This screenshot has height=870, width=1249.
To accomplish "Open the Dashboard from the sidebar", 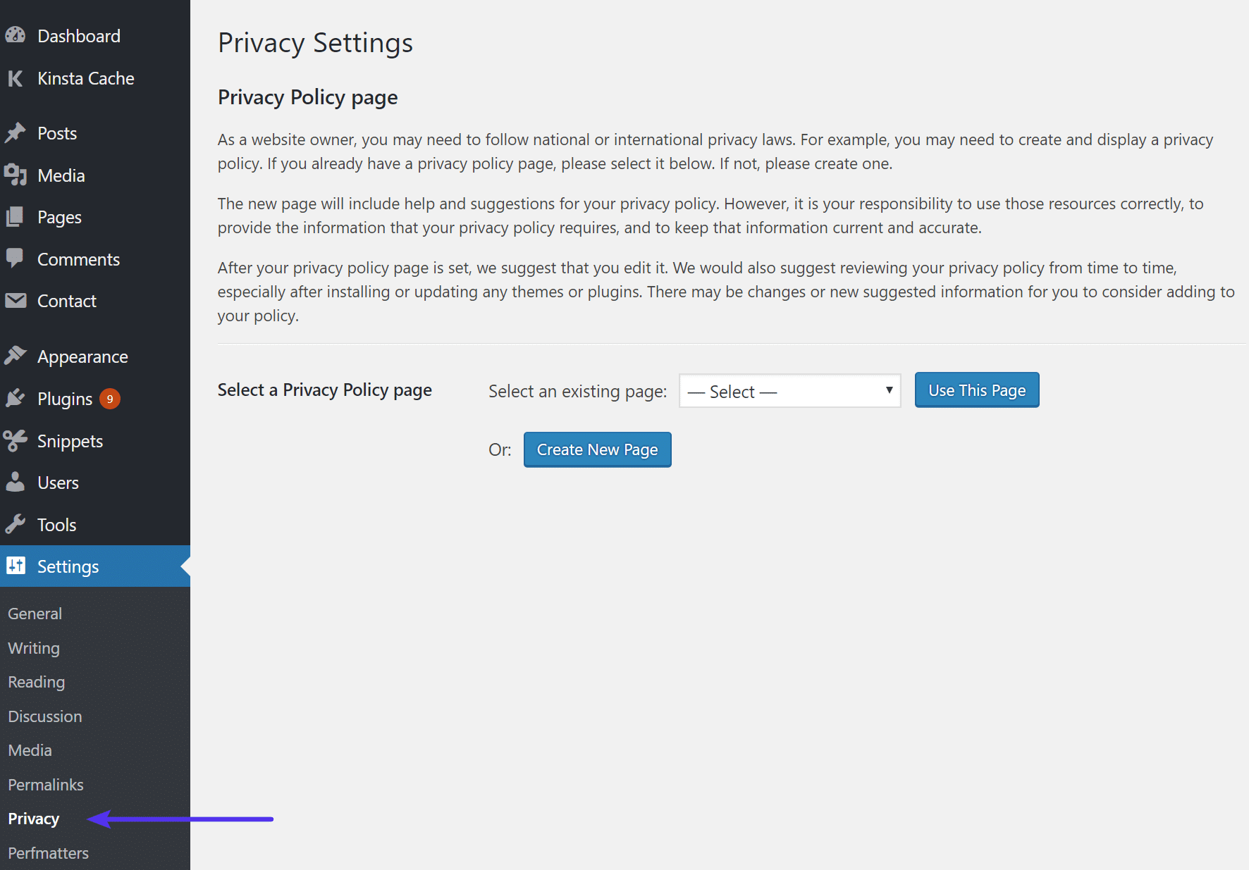I will coord(16,35).
